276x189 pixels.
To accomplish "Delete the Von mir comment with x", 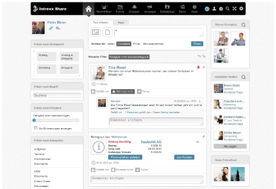I will (200, 101).
